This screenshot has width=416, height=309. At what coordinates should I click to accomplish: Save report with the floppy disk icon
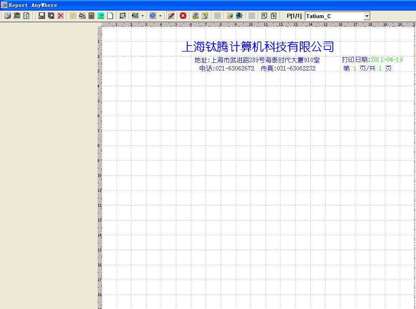tap(42, 16)
